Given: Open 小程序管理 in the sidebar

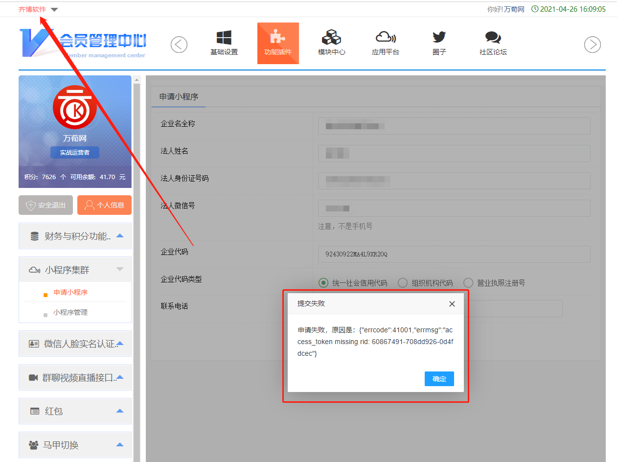Looking at the screenshot, I should (70, 312).
